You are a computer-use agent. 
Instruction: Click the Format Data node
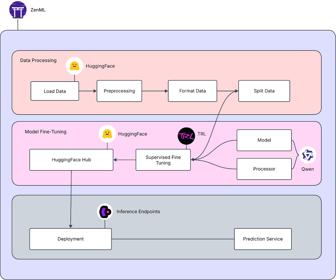tap(192, 91)
